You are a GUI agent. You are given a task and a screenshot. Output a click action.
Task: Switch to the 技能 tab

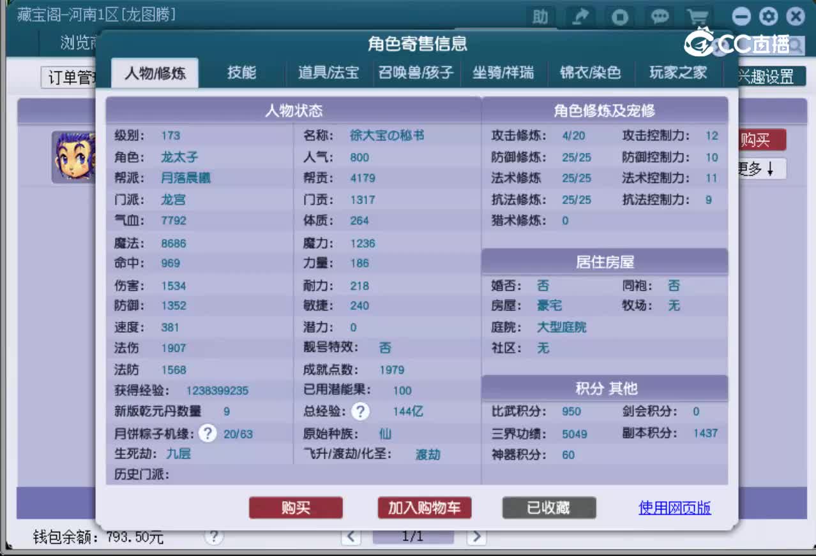pos(241,73)
